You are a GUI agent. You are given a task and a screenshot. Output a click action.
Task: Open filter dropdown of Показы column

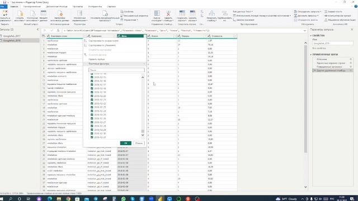[205, 36]
